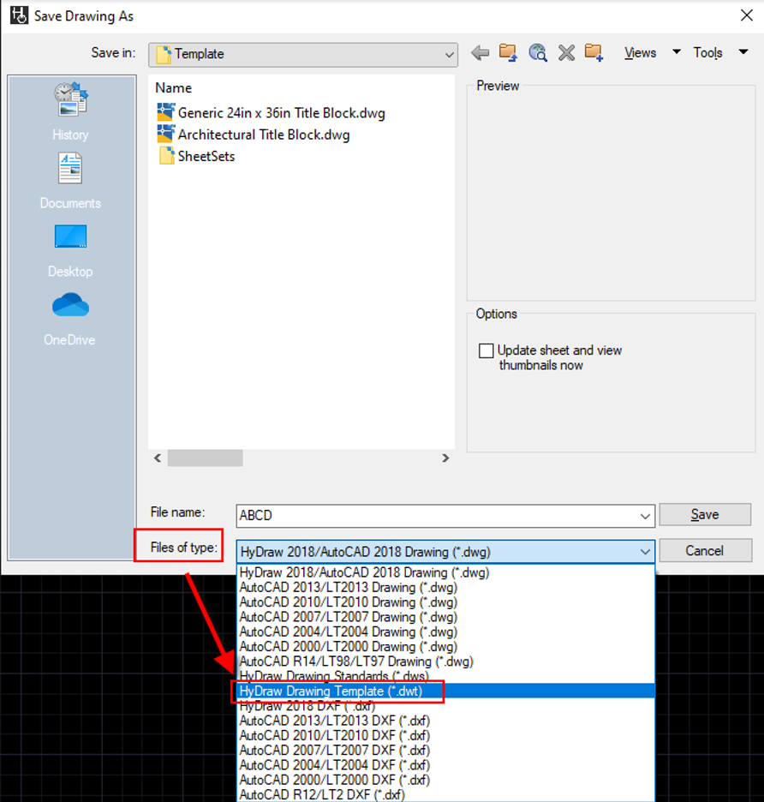The width and height of the screenshot is (764, 802).
Task: Select the SheetSets folder name
Action: point(206,156)
